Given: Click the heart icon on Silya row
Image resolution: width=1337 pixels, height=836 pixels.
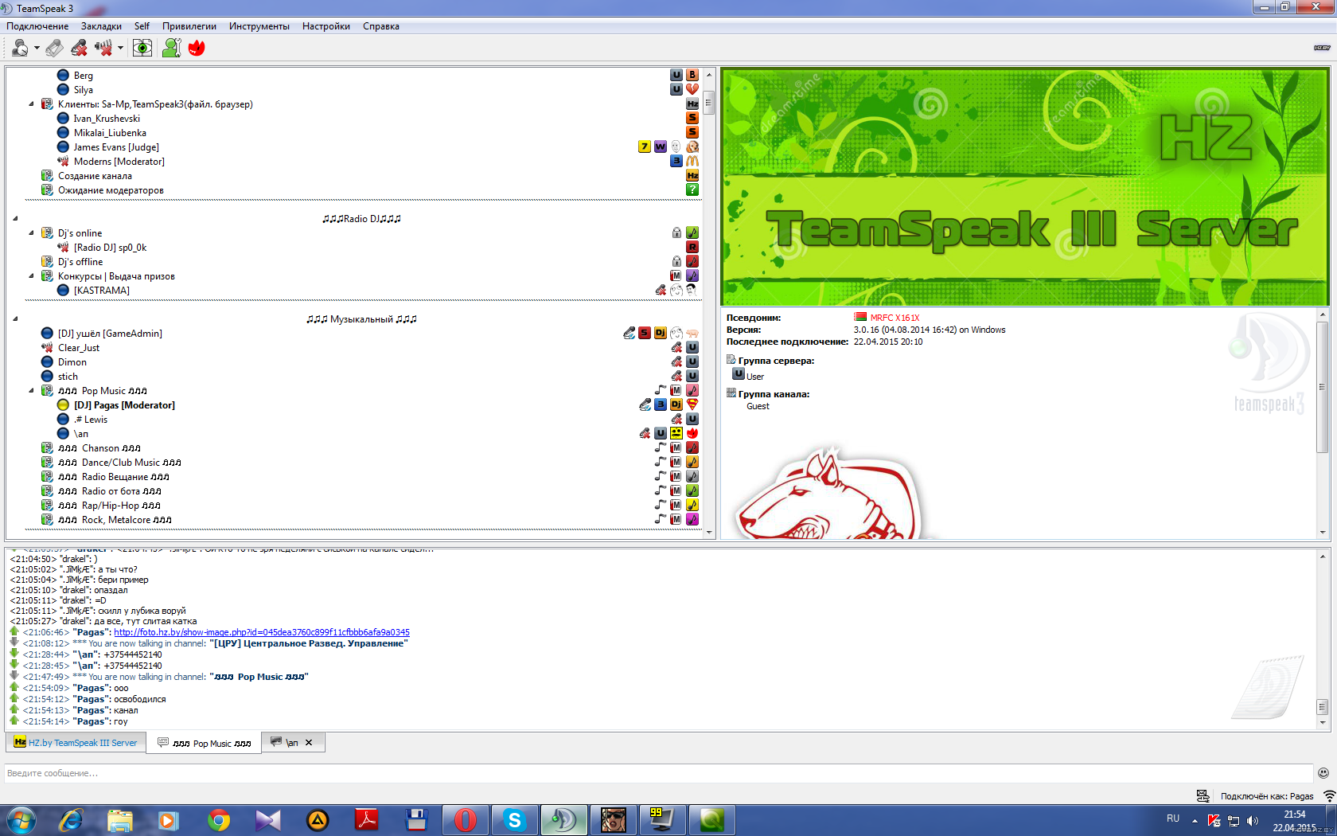Looking at the screenshot, I should coord(692,89).
